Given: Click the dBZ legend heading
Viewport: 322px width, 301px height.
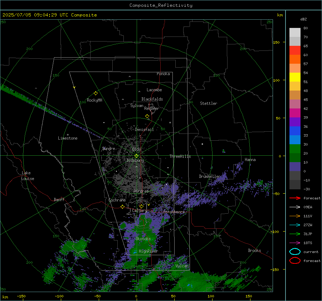Looking at the screenshot, I should click(x=303, y=19).
